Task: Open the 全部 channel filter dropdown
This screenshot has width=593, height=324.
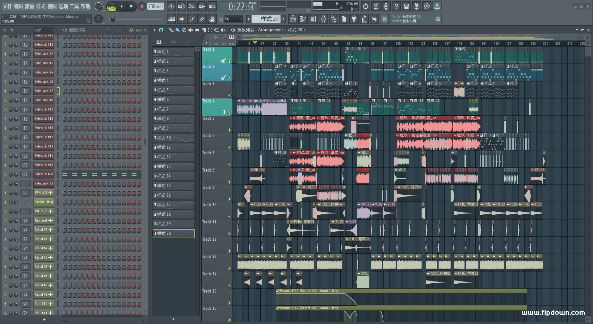Action: (x=43, y=30)
